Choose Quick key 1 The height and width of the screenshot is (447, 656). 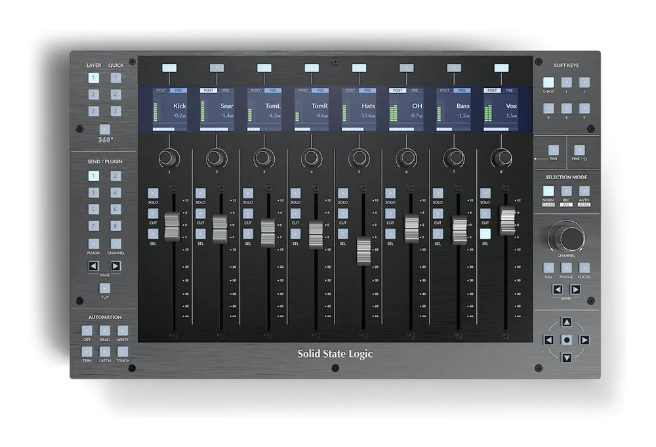pyautogui.click(x=115, y=78)
